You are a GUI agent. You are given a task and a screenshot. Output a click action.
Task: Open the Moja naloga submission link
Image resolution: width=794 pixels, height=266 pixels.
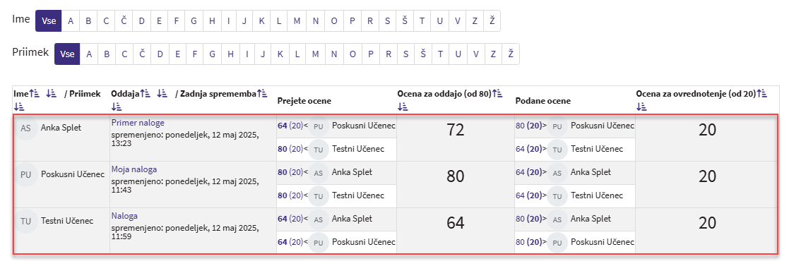135,169
